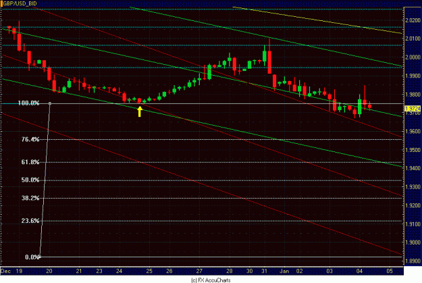Click the date label 19

click(19, 271)
